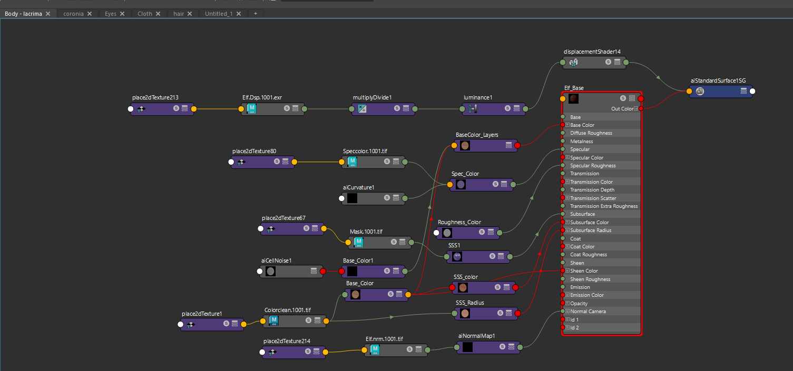Click the displacement shader icon on displacementShader14 node

coord(573,62)
